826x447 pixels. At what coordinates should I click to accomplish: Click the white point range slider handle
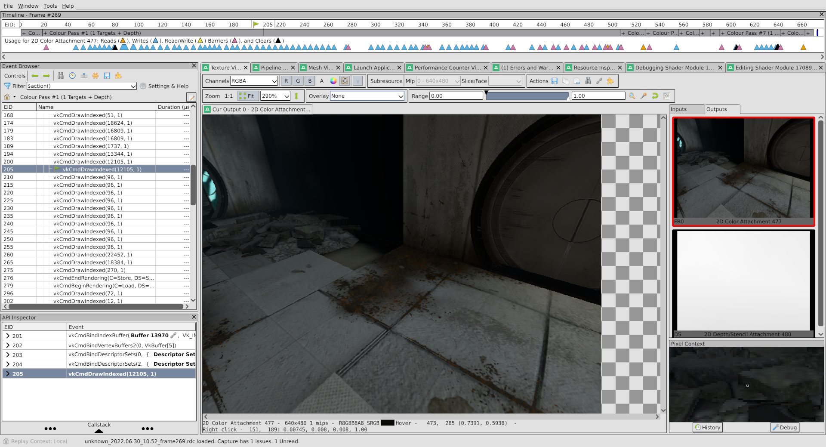point(568,99)
